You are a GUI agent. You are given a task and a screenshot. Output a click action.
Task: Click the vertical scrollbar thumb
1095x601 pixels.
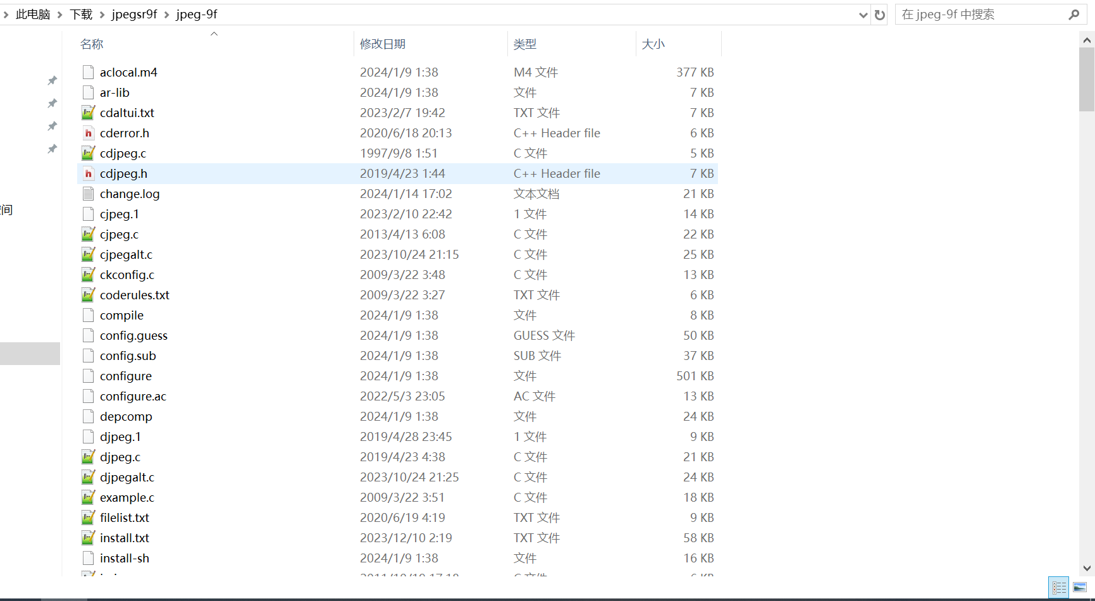click(x=1087, y=80)
